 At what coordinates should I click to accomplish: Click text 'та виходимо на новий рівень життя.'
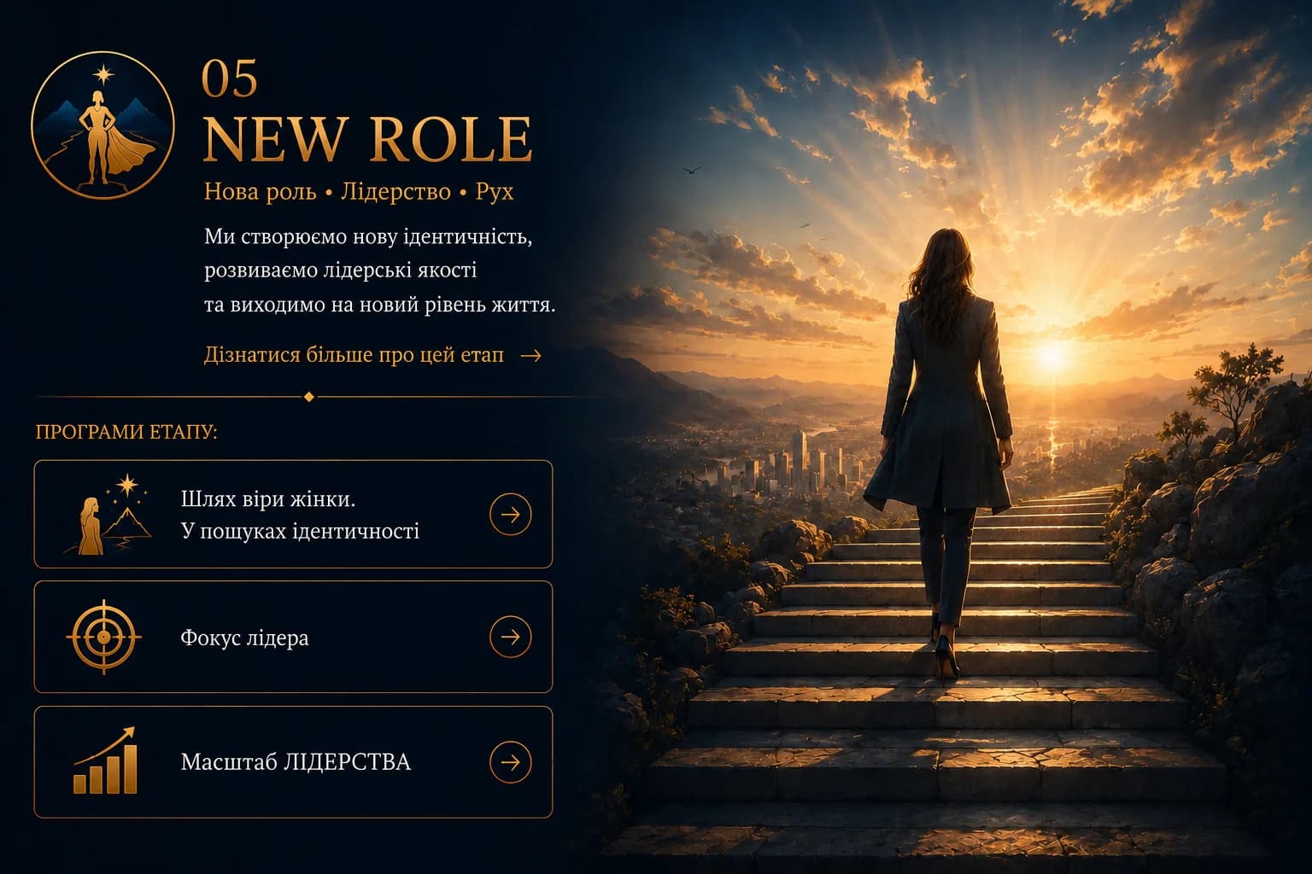[380, 305]
